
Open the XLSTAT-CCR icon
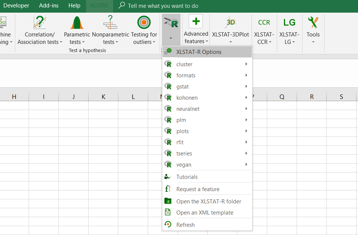[x=264, y=23]
